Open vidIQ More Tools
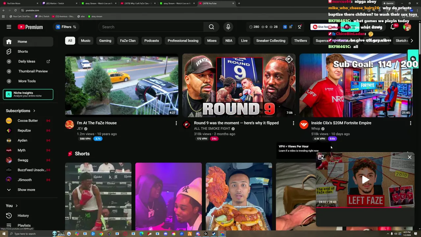 click(28, 81)
